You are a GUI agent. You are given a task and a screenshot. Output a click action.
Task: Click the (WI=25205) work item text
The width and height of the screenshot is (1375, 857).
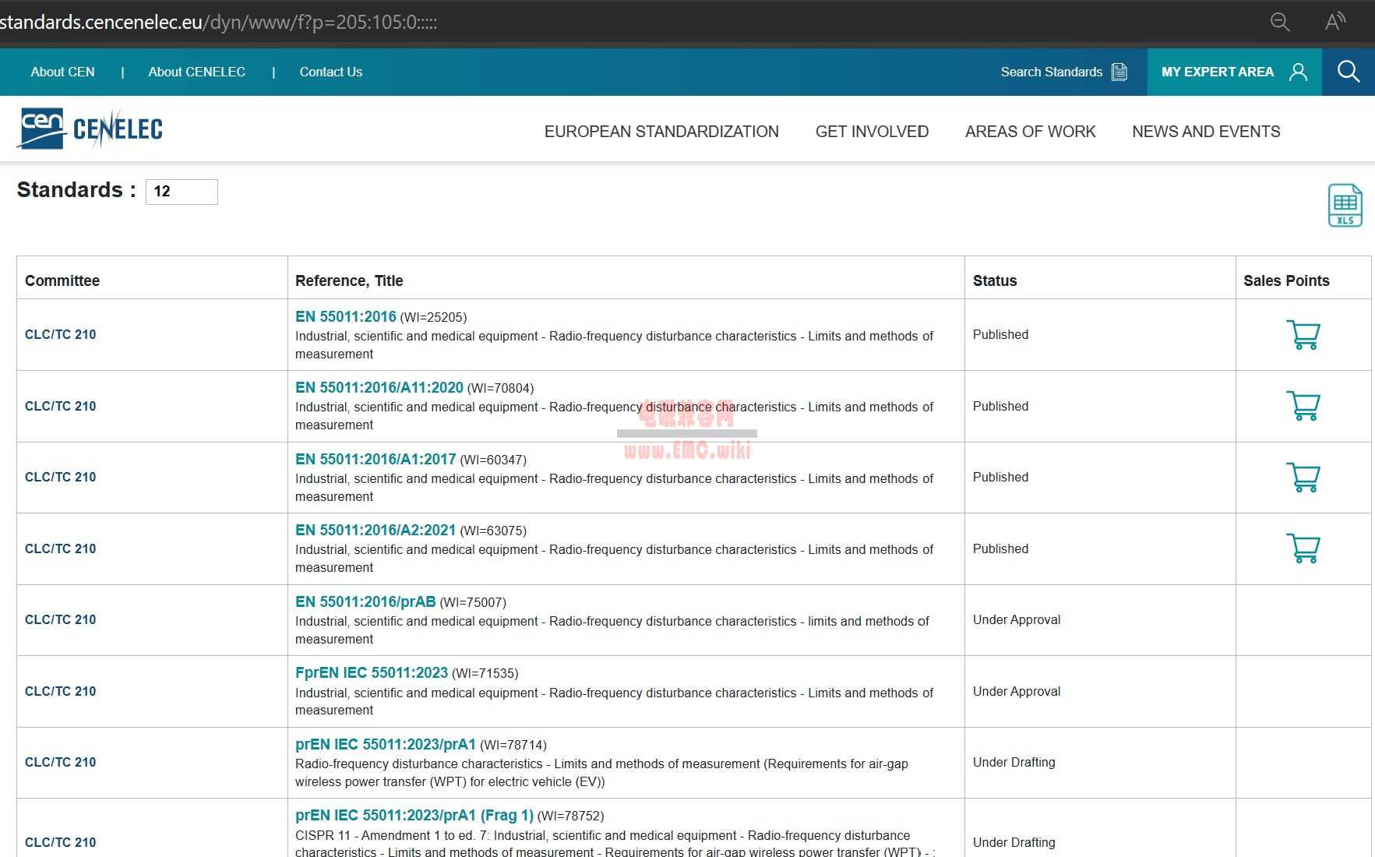(433, 317)
